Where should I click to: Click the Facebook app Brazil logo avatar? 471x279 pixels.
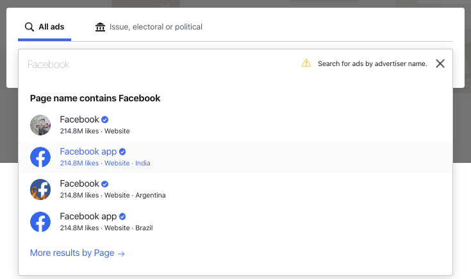click(x=40, y=222)
